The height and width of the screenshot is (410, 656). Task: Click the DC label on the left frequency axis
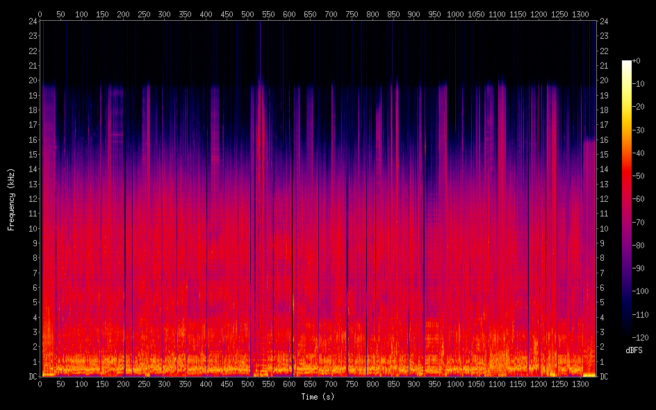[32, 377]
